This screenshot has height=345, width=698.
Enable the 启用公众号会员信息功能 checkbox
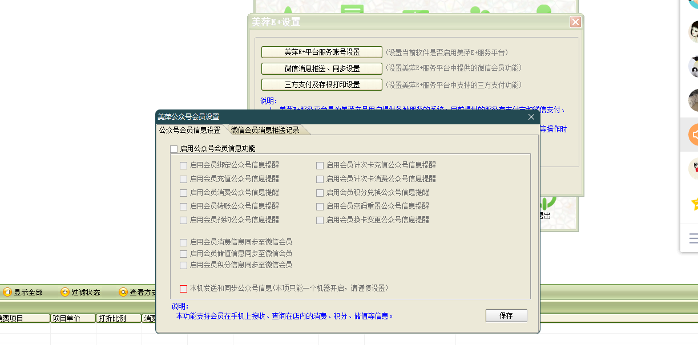tap(174, 149)
